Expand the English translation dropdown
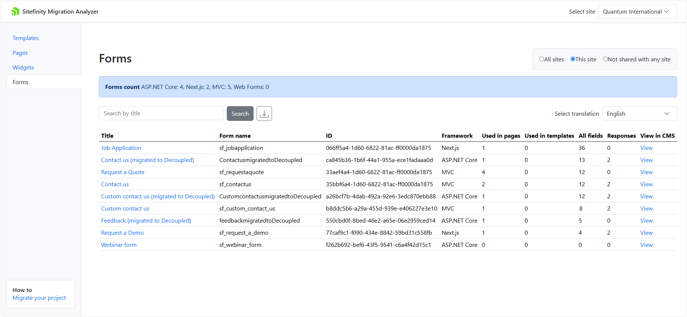The image size is (687, 317). [x=639, y=114]
